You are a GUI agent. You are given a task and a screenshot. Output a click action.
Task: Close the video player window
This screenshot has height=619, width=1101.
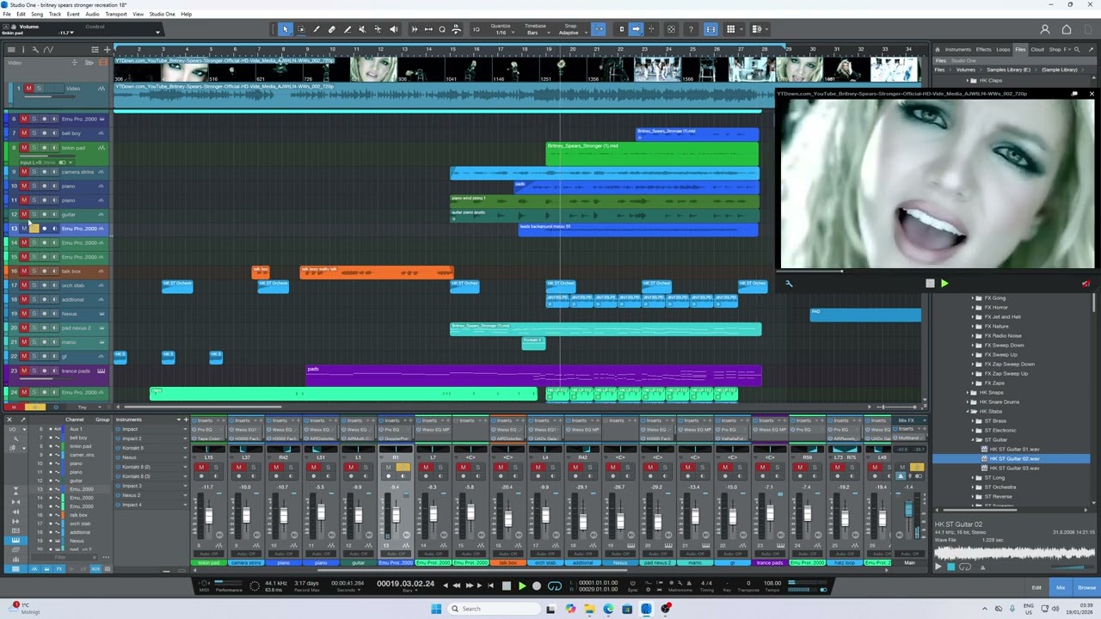(x=1092, y=93)
